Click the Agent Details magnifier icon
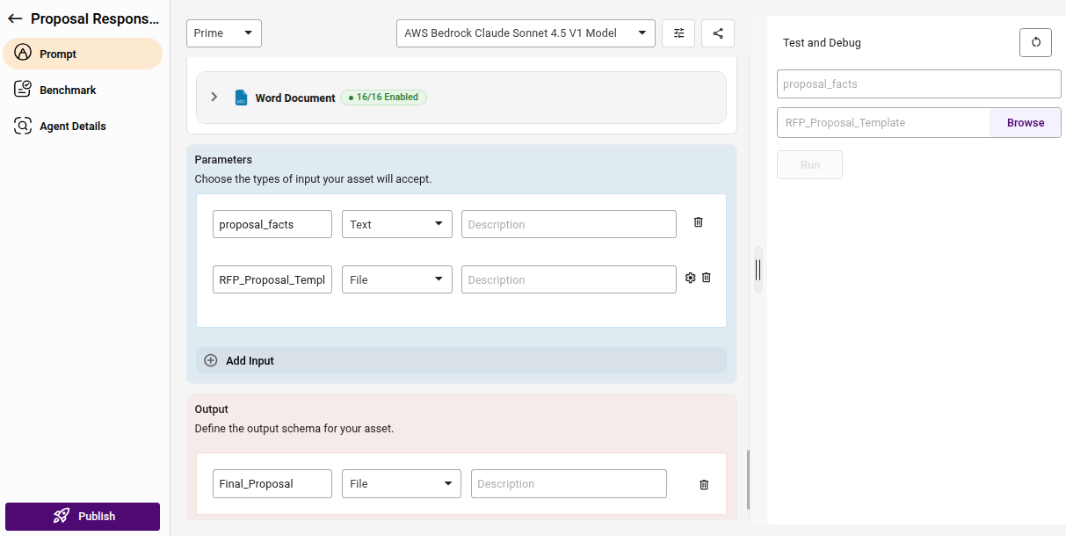This screenshot has width=1066, height=536. point(24,126)
